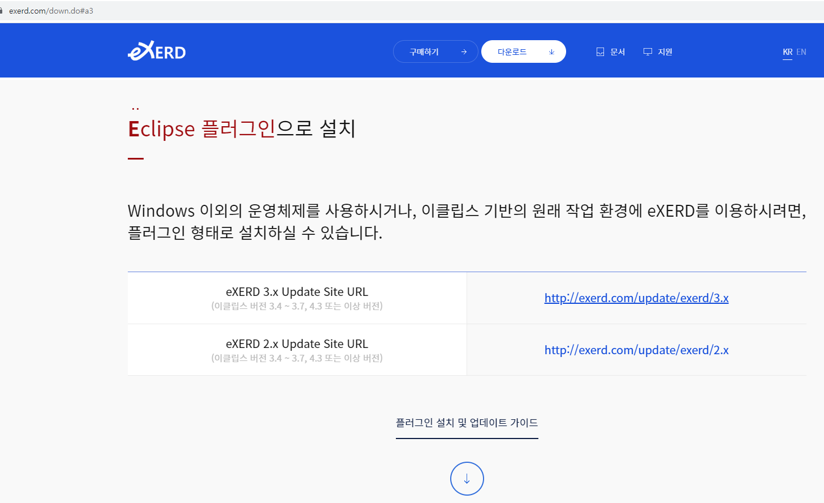
Task: Click the Eclipse 플러그인으로 설치 heading
Action: point(241,128)
